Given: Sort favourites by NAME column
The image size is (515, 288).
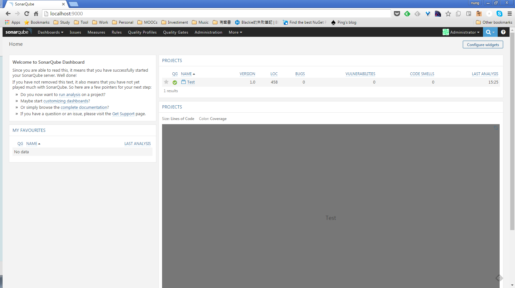Looking at the screenshot, I should pos(32,144).
